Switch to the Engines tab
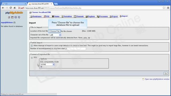 90,17
